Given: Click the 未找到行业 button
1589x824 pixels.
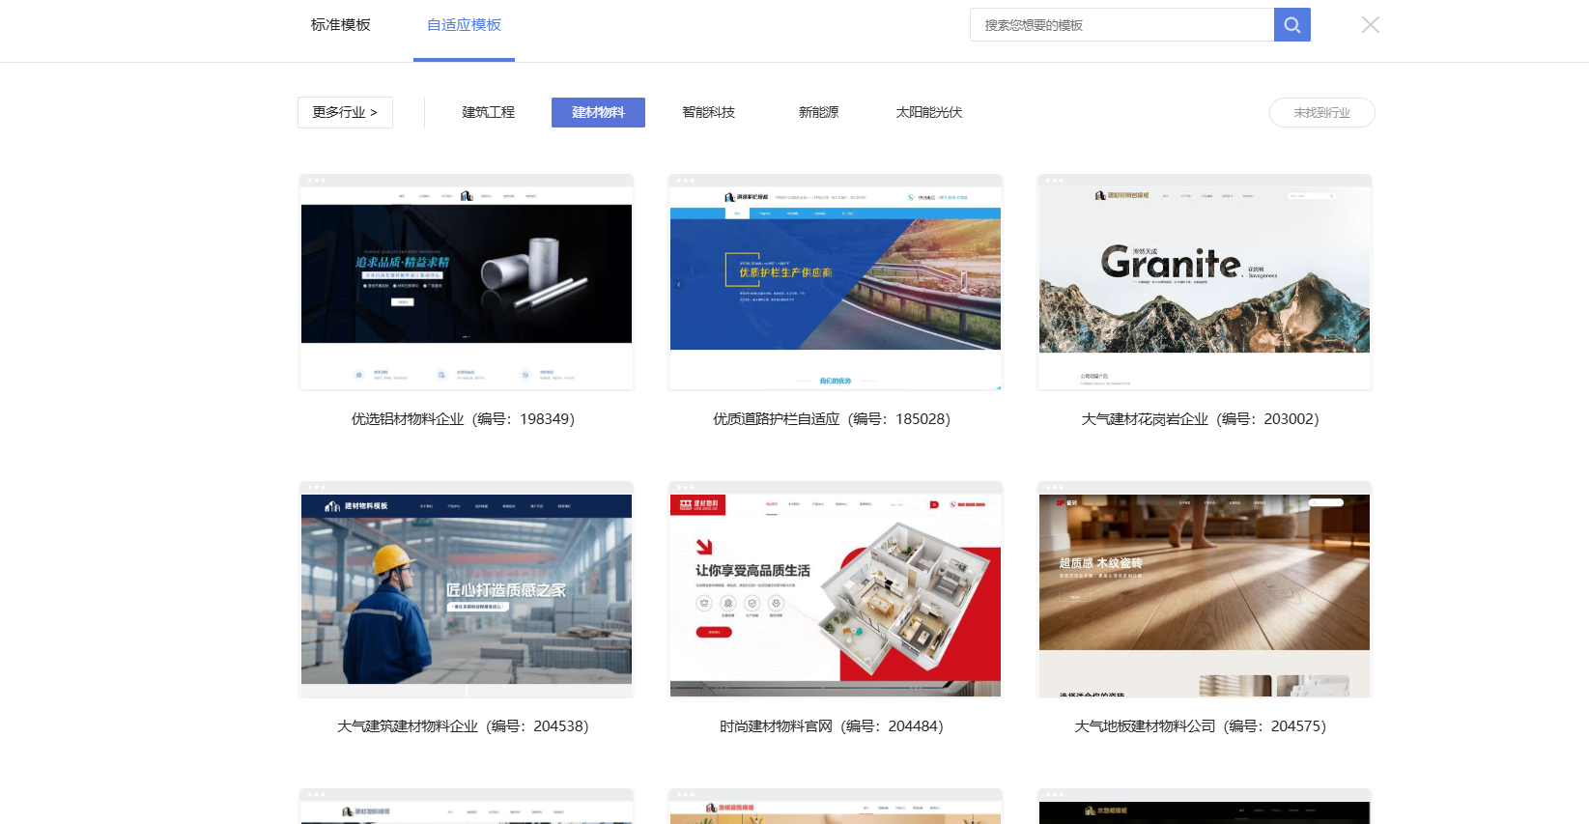Looking at the screenshot, I should click(1321, 112).
